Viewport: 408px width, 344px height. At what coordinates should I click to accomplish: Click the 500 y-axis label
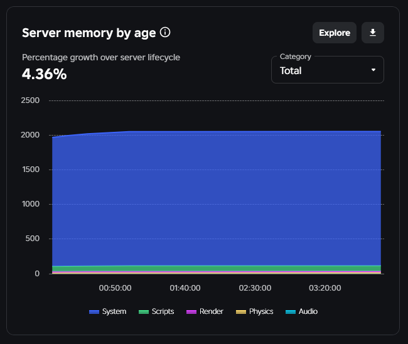[32, 239]
